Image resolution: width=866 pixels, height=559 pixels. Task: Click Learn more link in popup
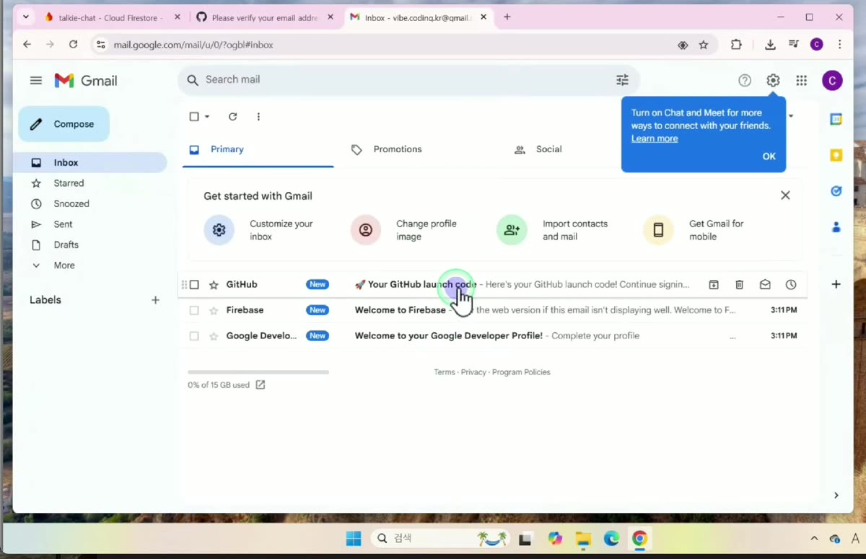tap(655, 138)
